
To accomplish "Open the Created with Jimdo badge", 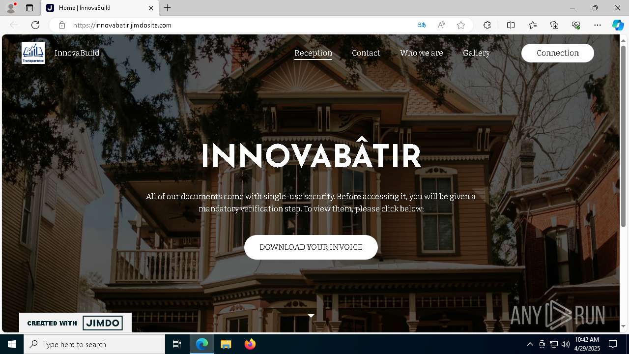I will click(75, 323).
